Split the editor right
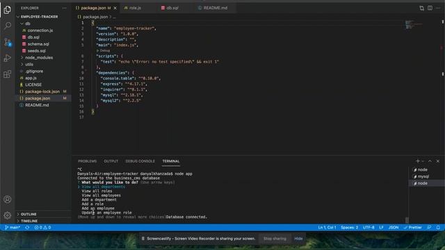 click(x=430, y=8)
